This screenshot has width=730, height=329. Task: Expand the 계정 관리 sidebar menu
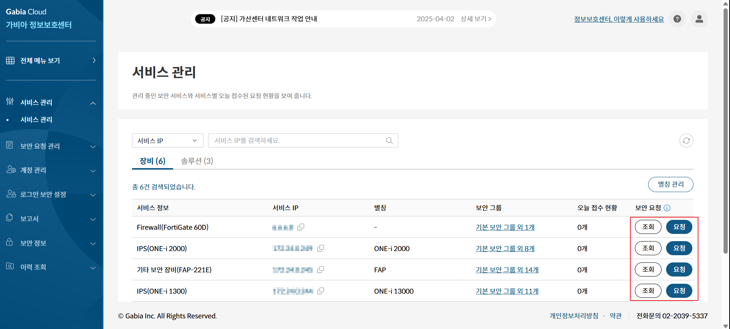51,170
